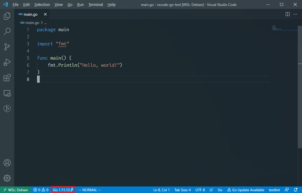Image resolution: width=302 pixels, height=193 pixels.
Task: Open the Explorer view in the activity bar
Action: (x=7, y=16)
